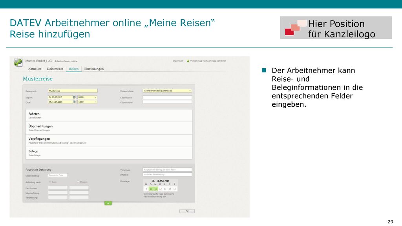Collapse the panel with the green chevron button
This screenshot has height=226, width=402.
click(108, 203)
